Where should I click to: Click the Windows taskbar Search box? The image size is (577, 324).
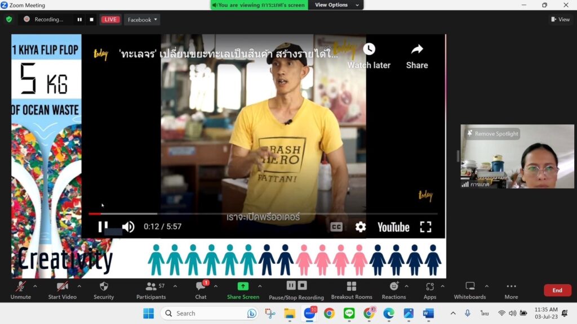click(x=208, y=313)
